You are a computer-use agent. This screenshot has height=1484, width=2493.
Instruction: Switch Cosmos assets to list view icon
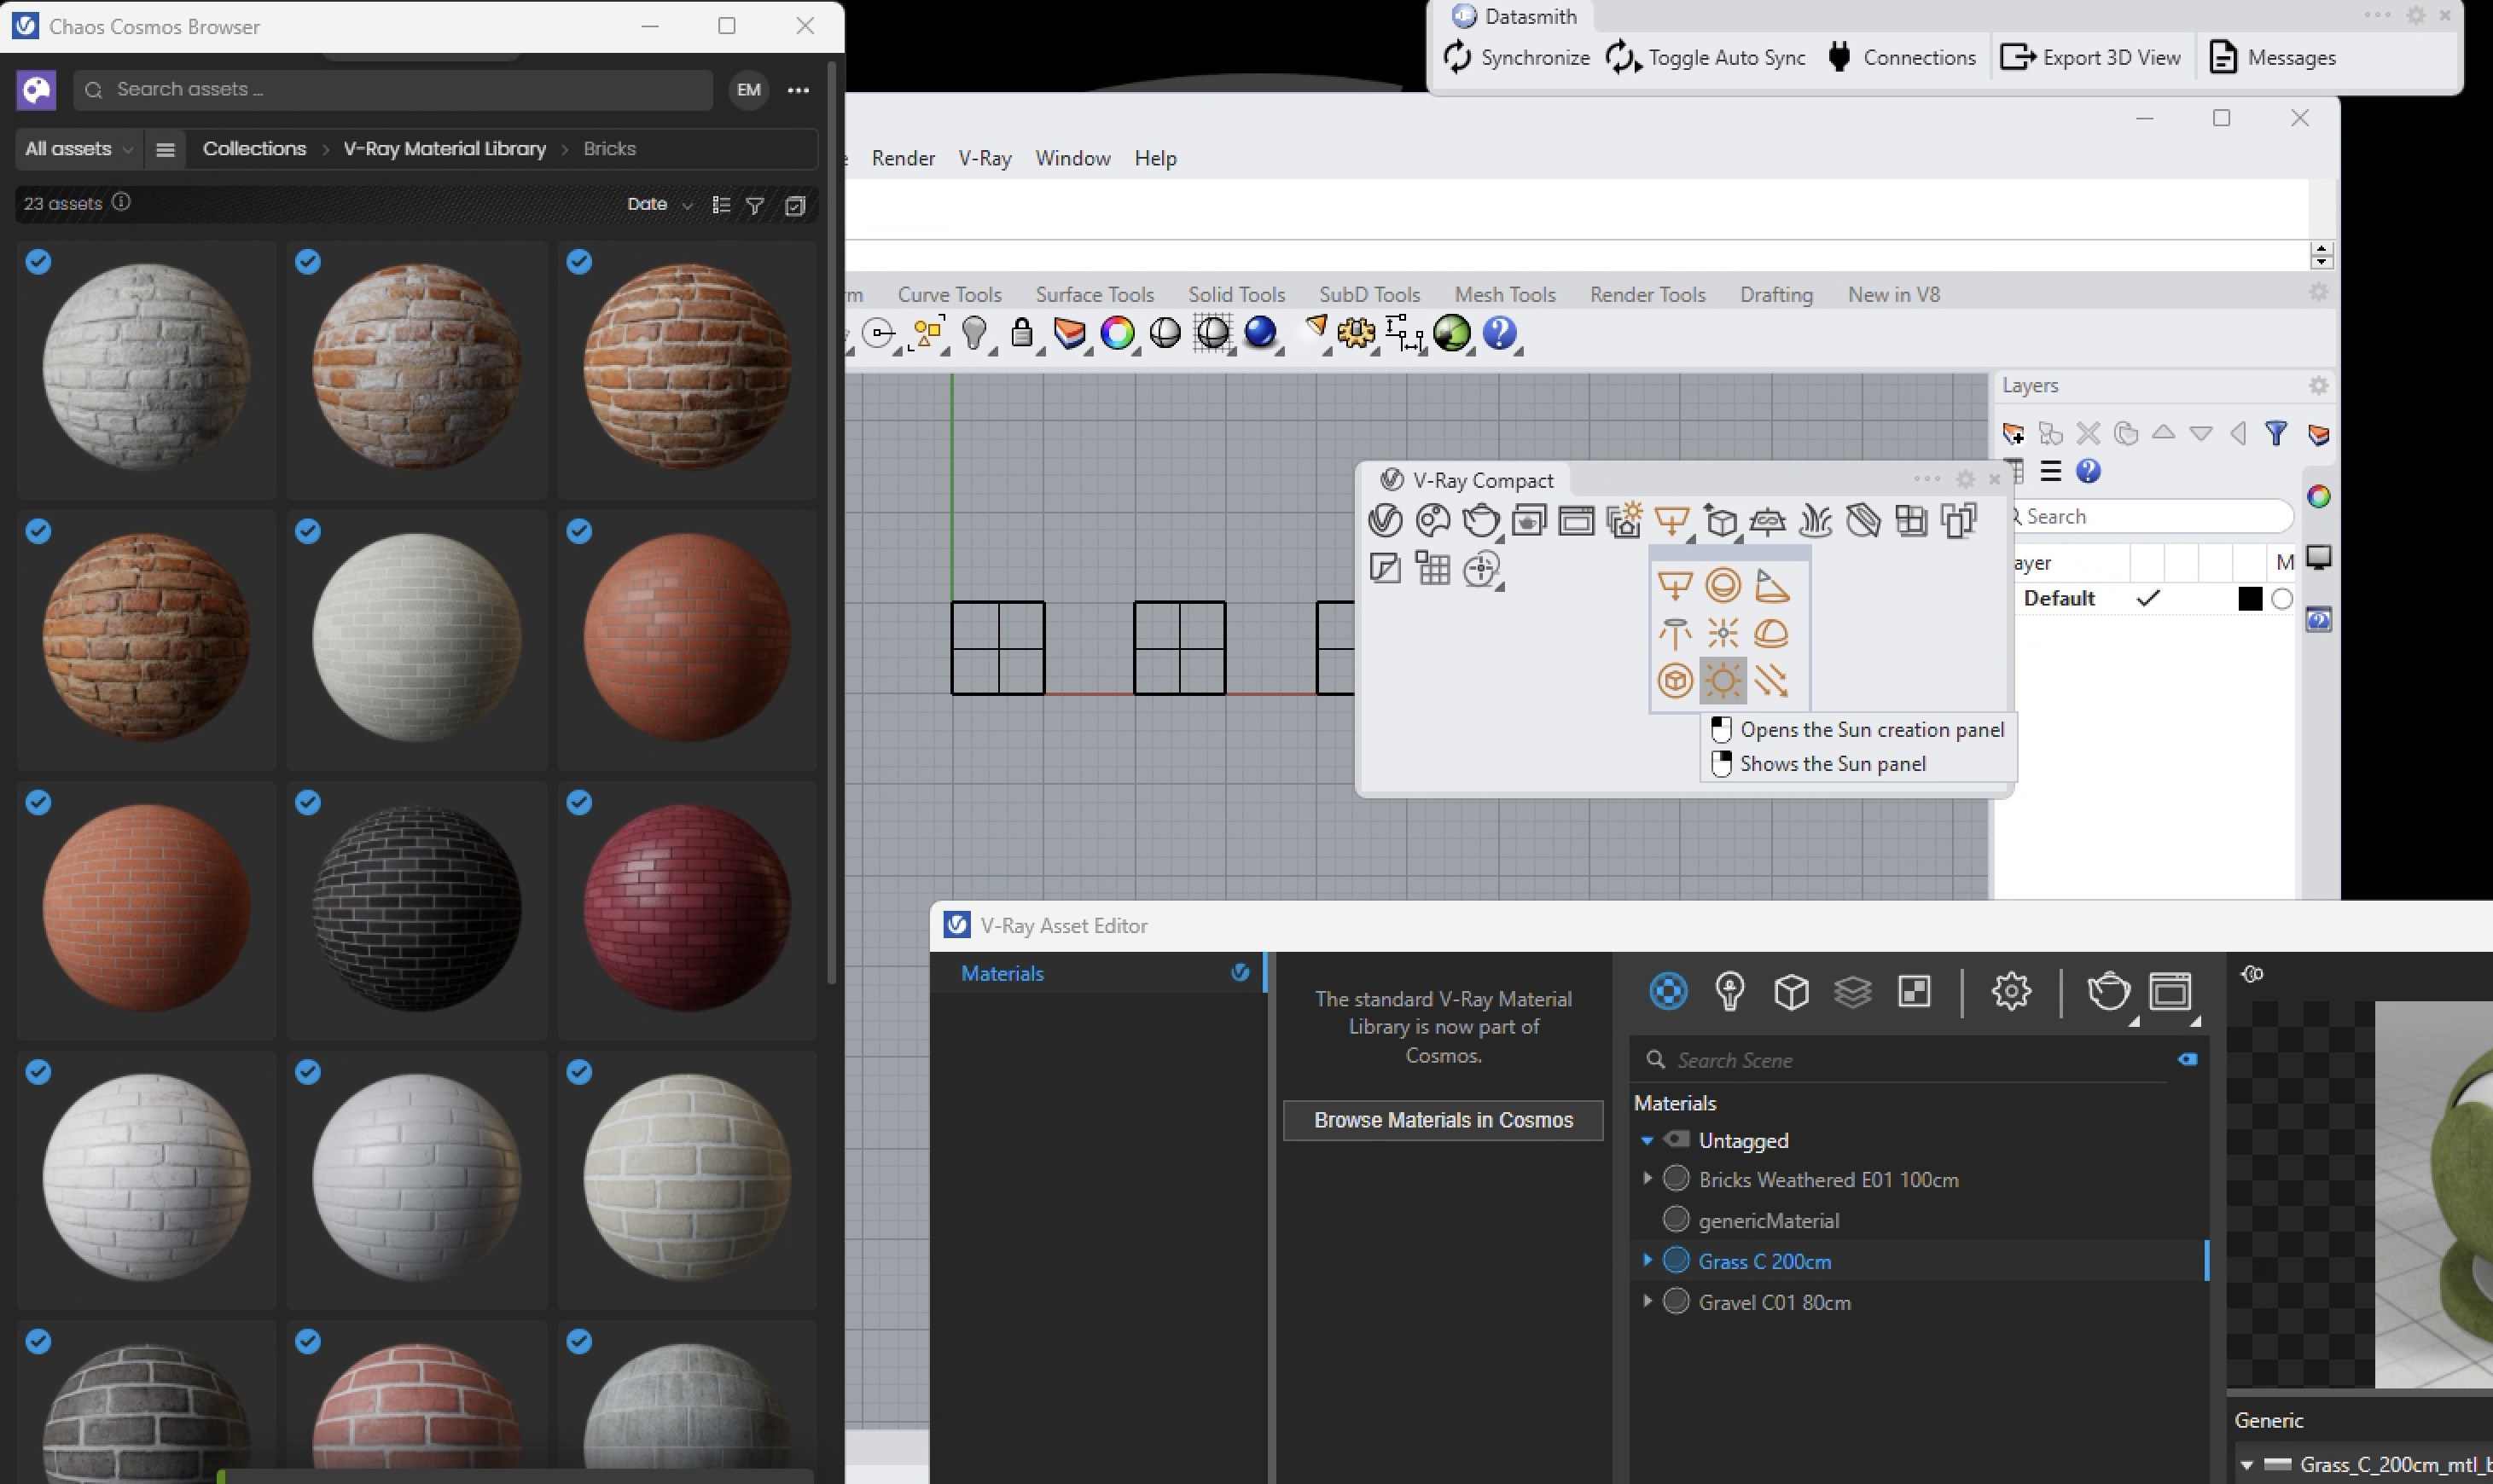(720, 205)
